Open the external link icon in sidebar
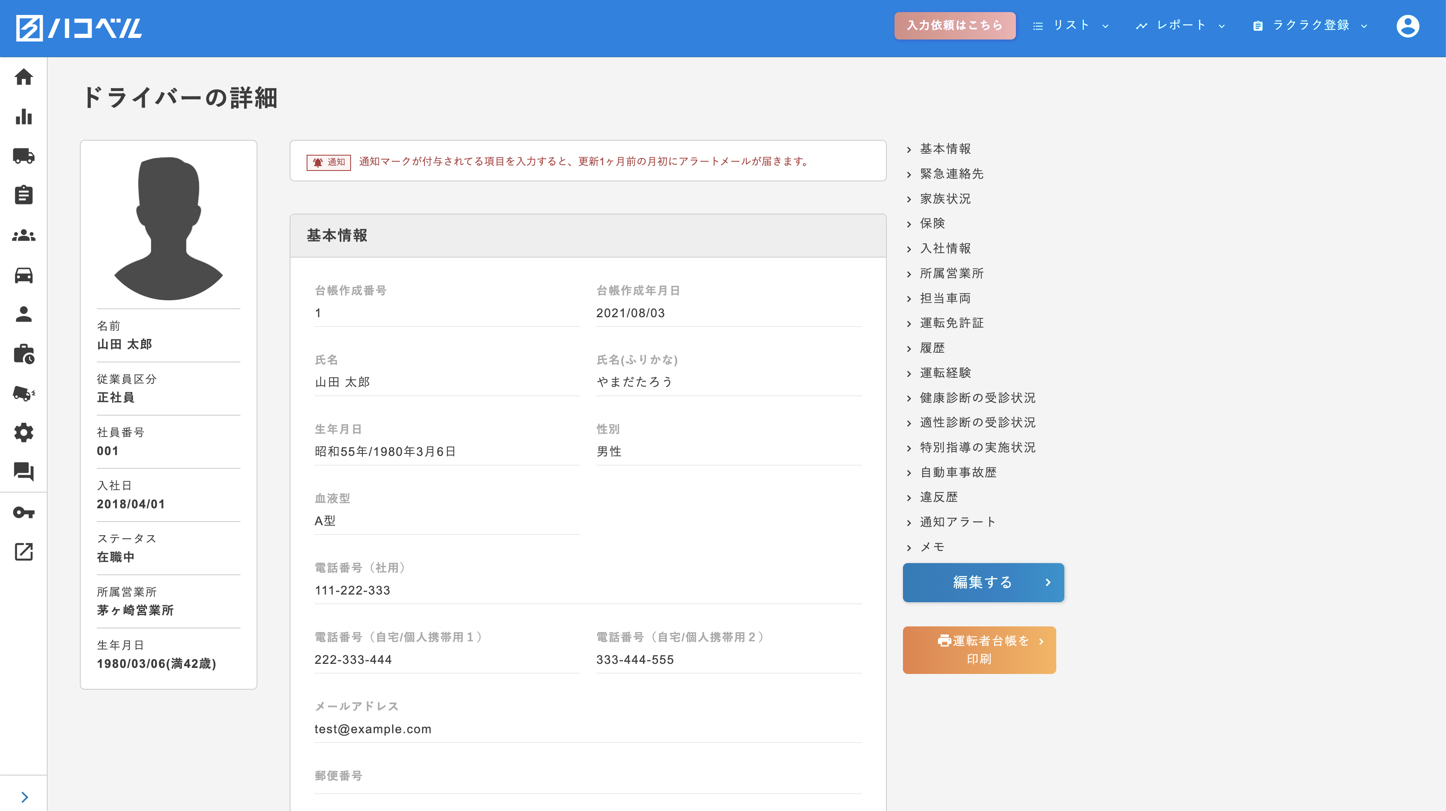The width and height of the screenshot is (1446, 811). [23, 552]
